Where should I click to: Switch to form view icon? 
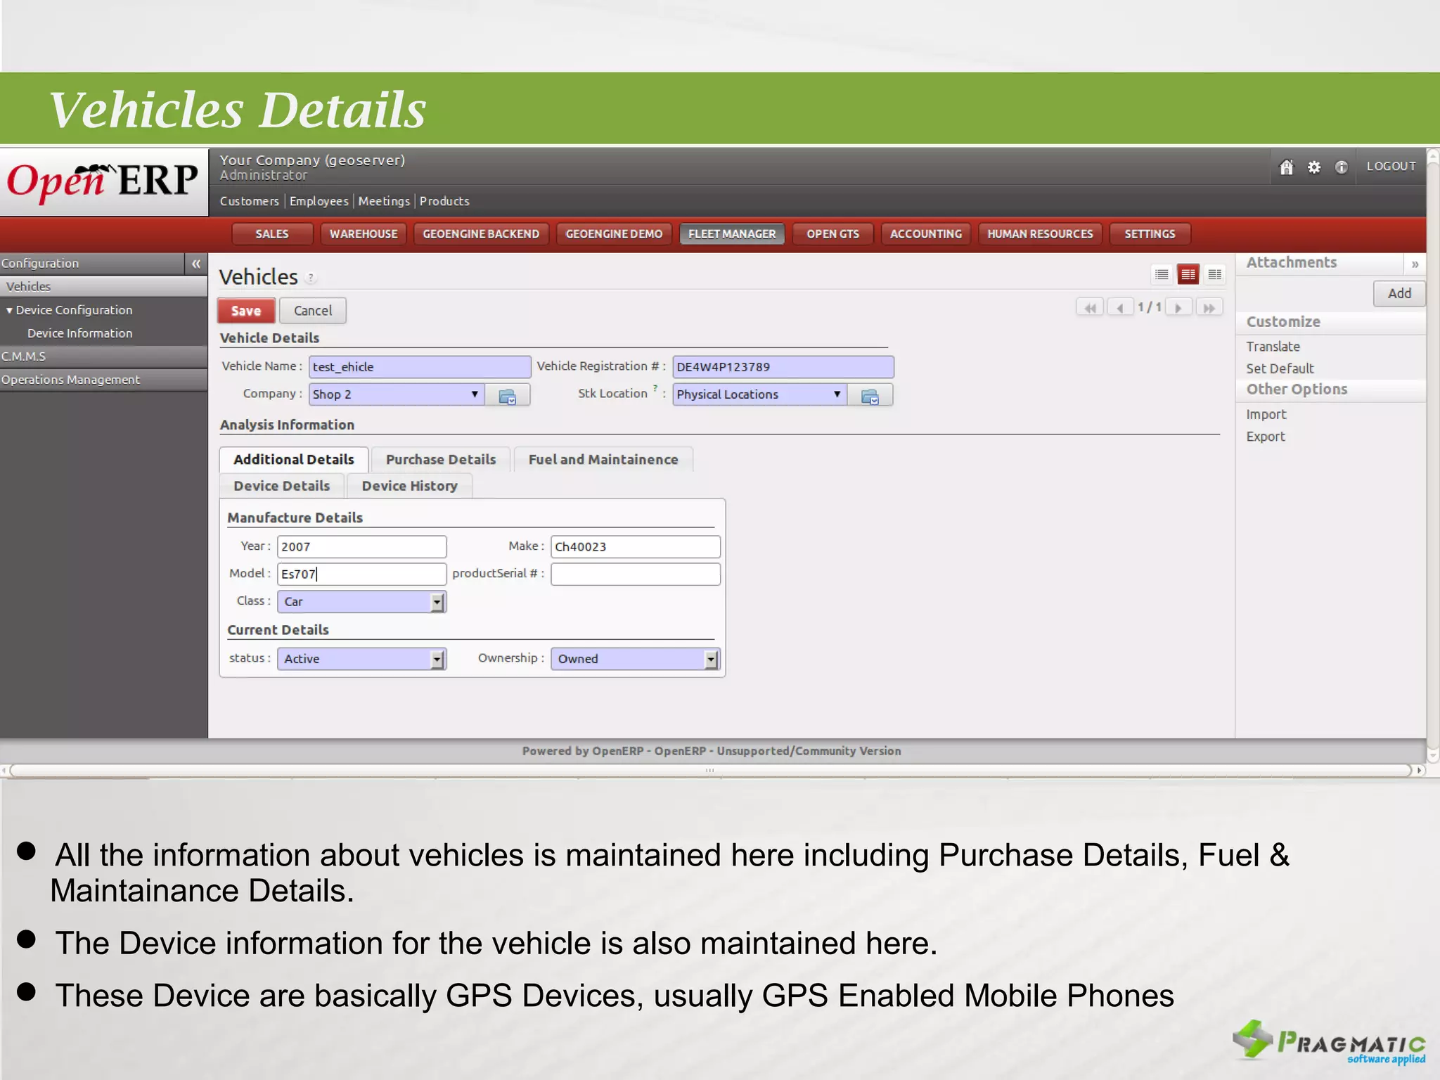point(1188,275)
